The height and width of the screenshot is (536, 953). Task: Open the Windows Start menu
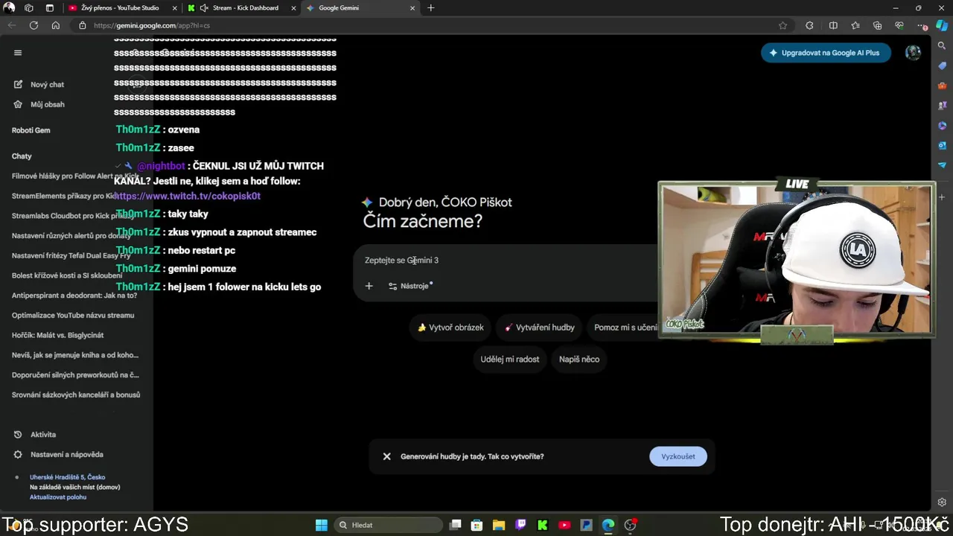pos(321,525)
